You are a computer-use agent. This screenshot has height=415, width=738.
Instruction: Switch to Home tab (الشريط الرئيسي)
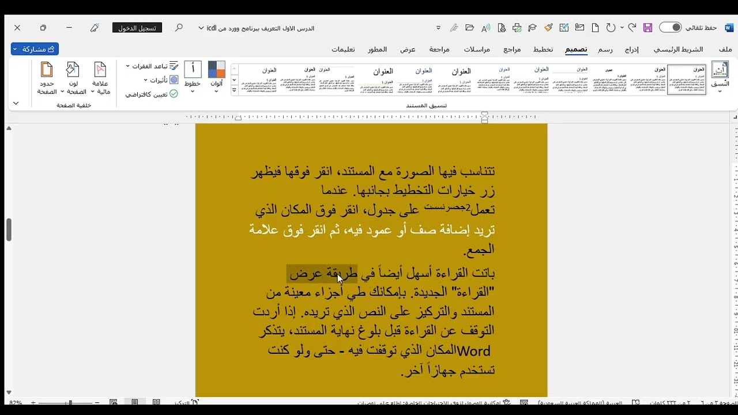(678, 50)
